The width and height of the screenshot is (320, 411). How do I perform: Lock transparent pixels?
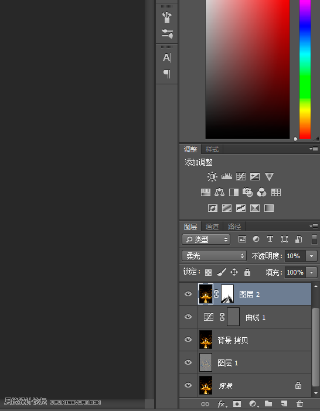pos(208,272)
